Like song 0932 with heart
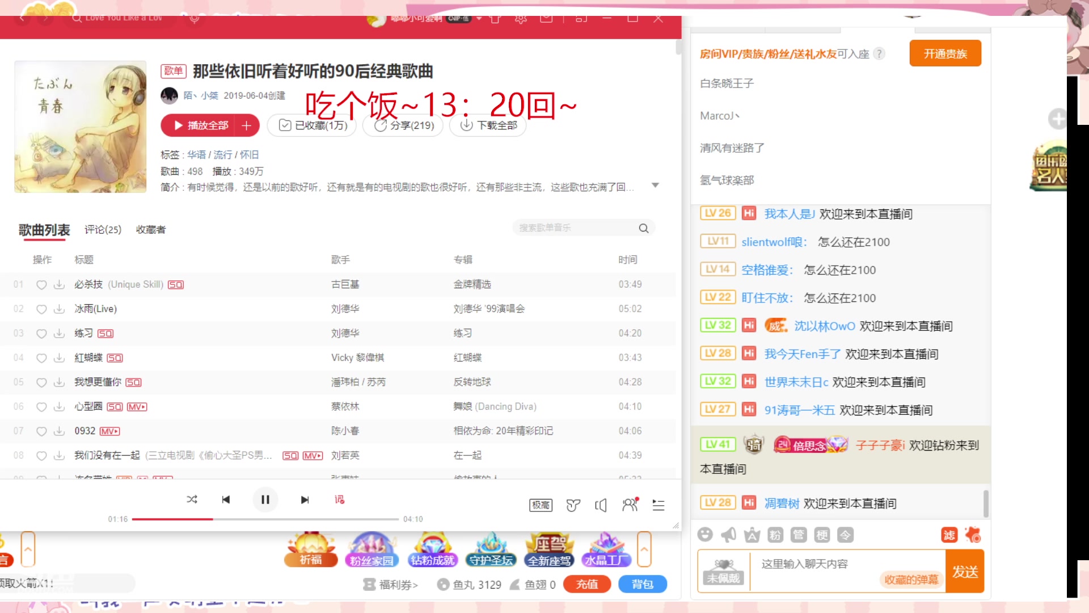Image resolution: width=1089 pixels, height=613 pixels. [x=41, y=431]
